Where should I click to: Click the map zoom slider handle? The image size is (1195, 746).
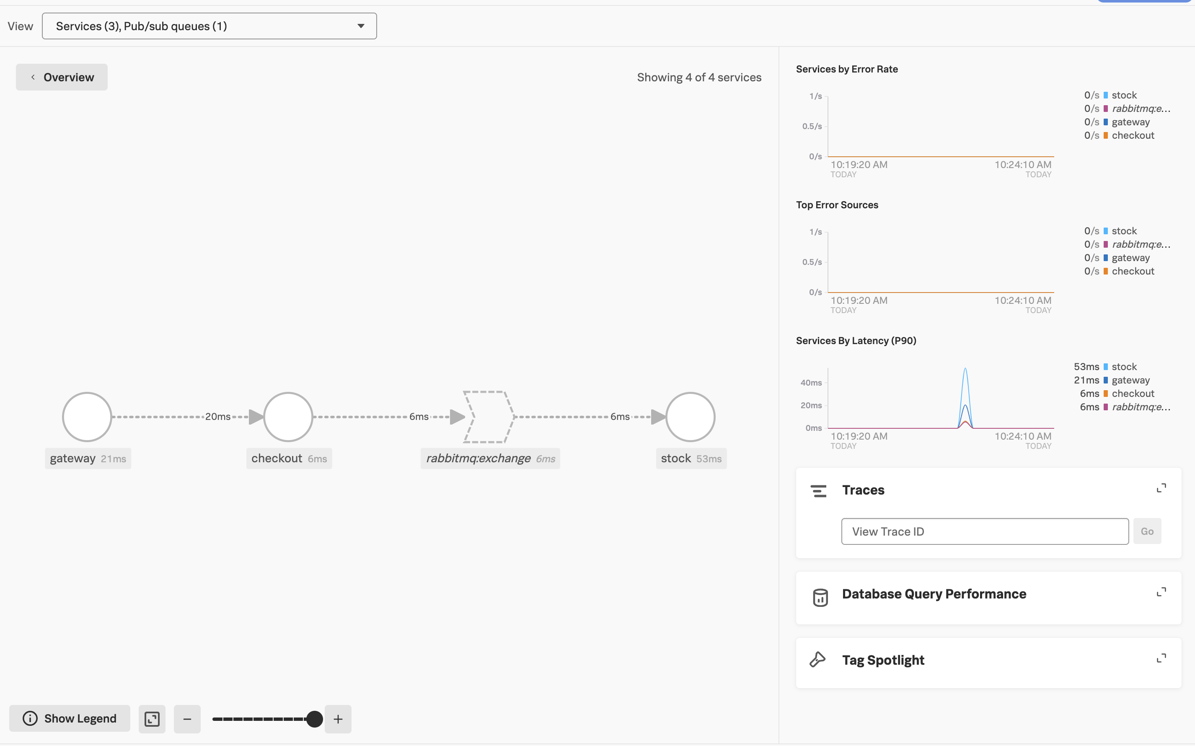314,719
